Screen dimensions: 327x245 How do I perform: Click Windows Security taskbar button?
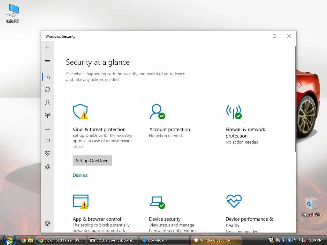coord(216,240)
